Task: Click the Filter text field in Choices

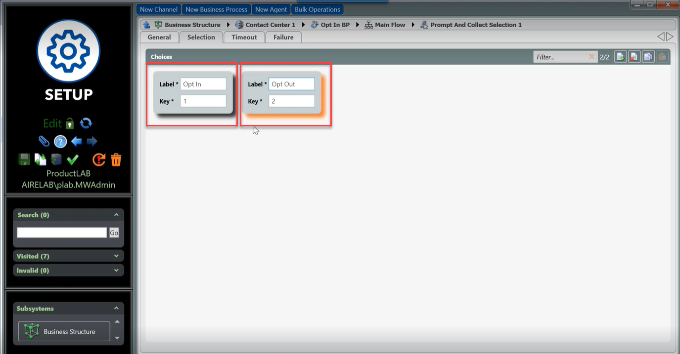Action: [x=560, y=57]
